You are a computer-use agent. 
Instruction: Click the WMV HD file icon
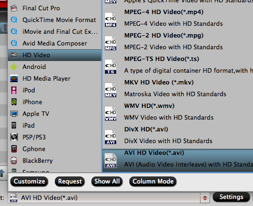[111, 114]
